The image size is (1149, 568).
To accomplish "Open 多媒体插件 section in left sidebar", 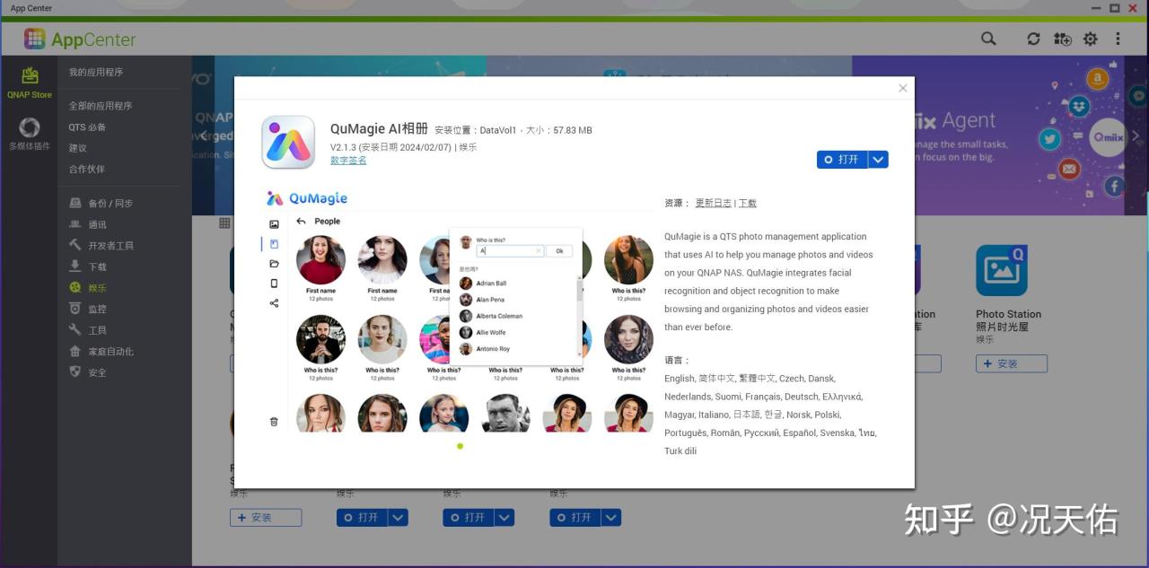I will click(x=30, y=134).
